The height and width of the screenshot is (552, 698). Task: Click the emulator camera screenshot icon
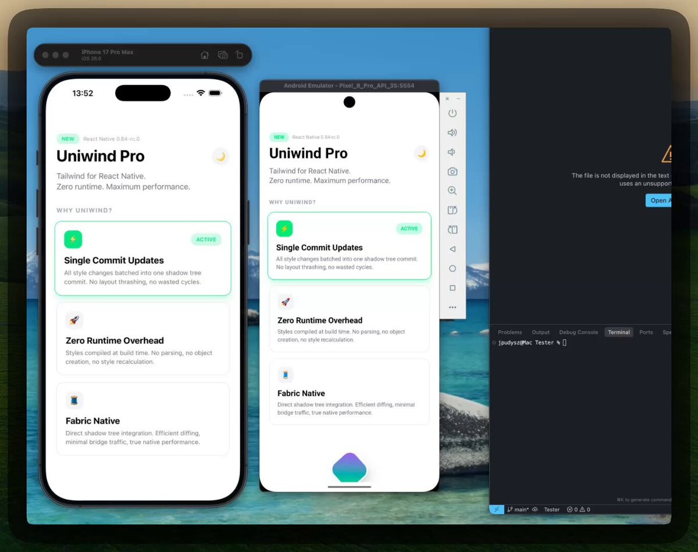453,171
